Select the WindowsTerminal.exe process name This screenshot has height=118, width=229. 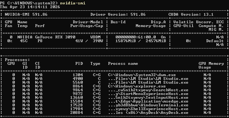pyautogui.click(x=148, y=105)
